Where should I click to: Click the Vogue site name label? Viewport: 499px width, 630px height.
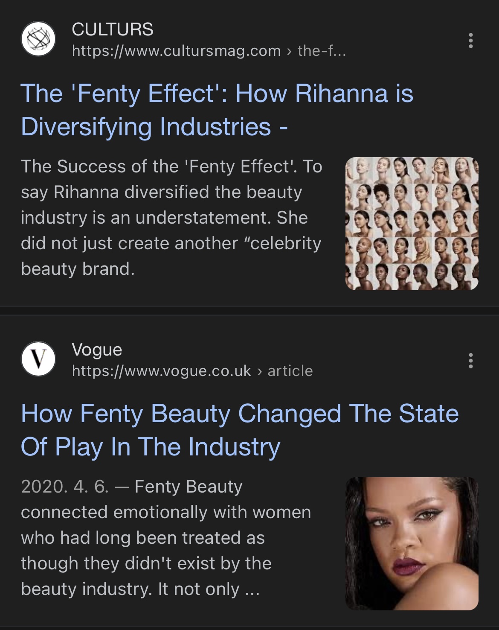pos(97,350)
